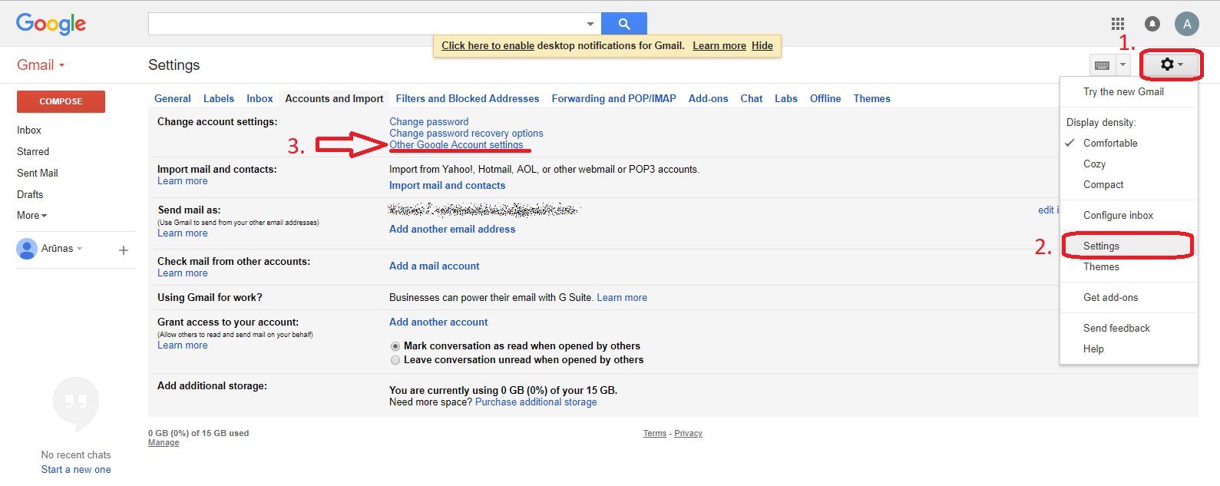Switch to the Offline tab
This screenshot has width=1220, height=486.
pos(825,99)
